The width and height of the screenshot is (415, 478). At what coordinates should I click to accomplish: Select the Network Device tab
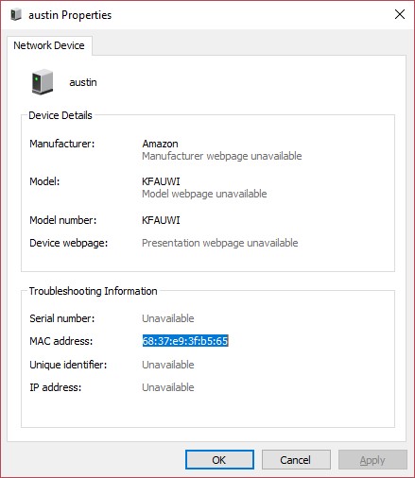point(49,45)
